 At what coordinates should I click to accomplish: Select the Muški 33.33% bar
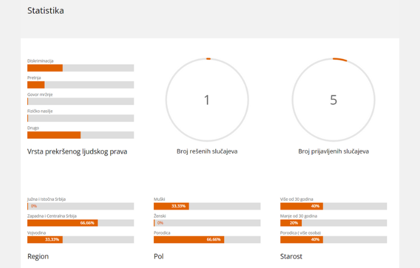coord(207,206)
